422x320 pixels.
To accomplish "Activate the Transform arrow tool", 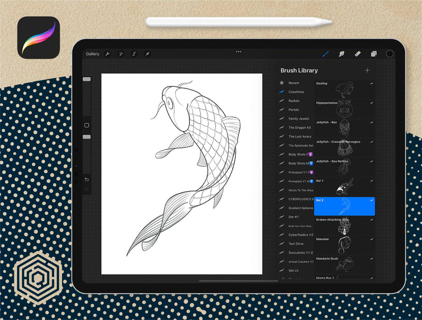I will 147,54.
